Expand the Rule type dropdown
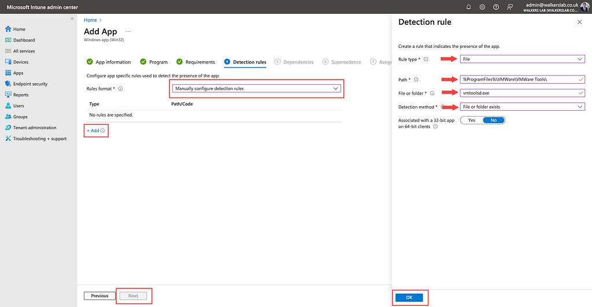592x307 pixels. [x=522, y=59]
